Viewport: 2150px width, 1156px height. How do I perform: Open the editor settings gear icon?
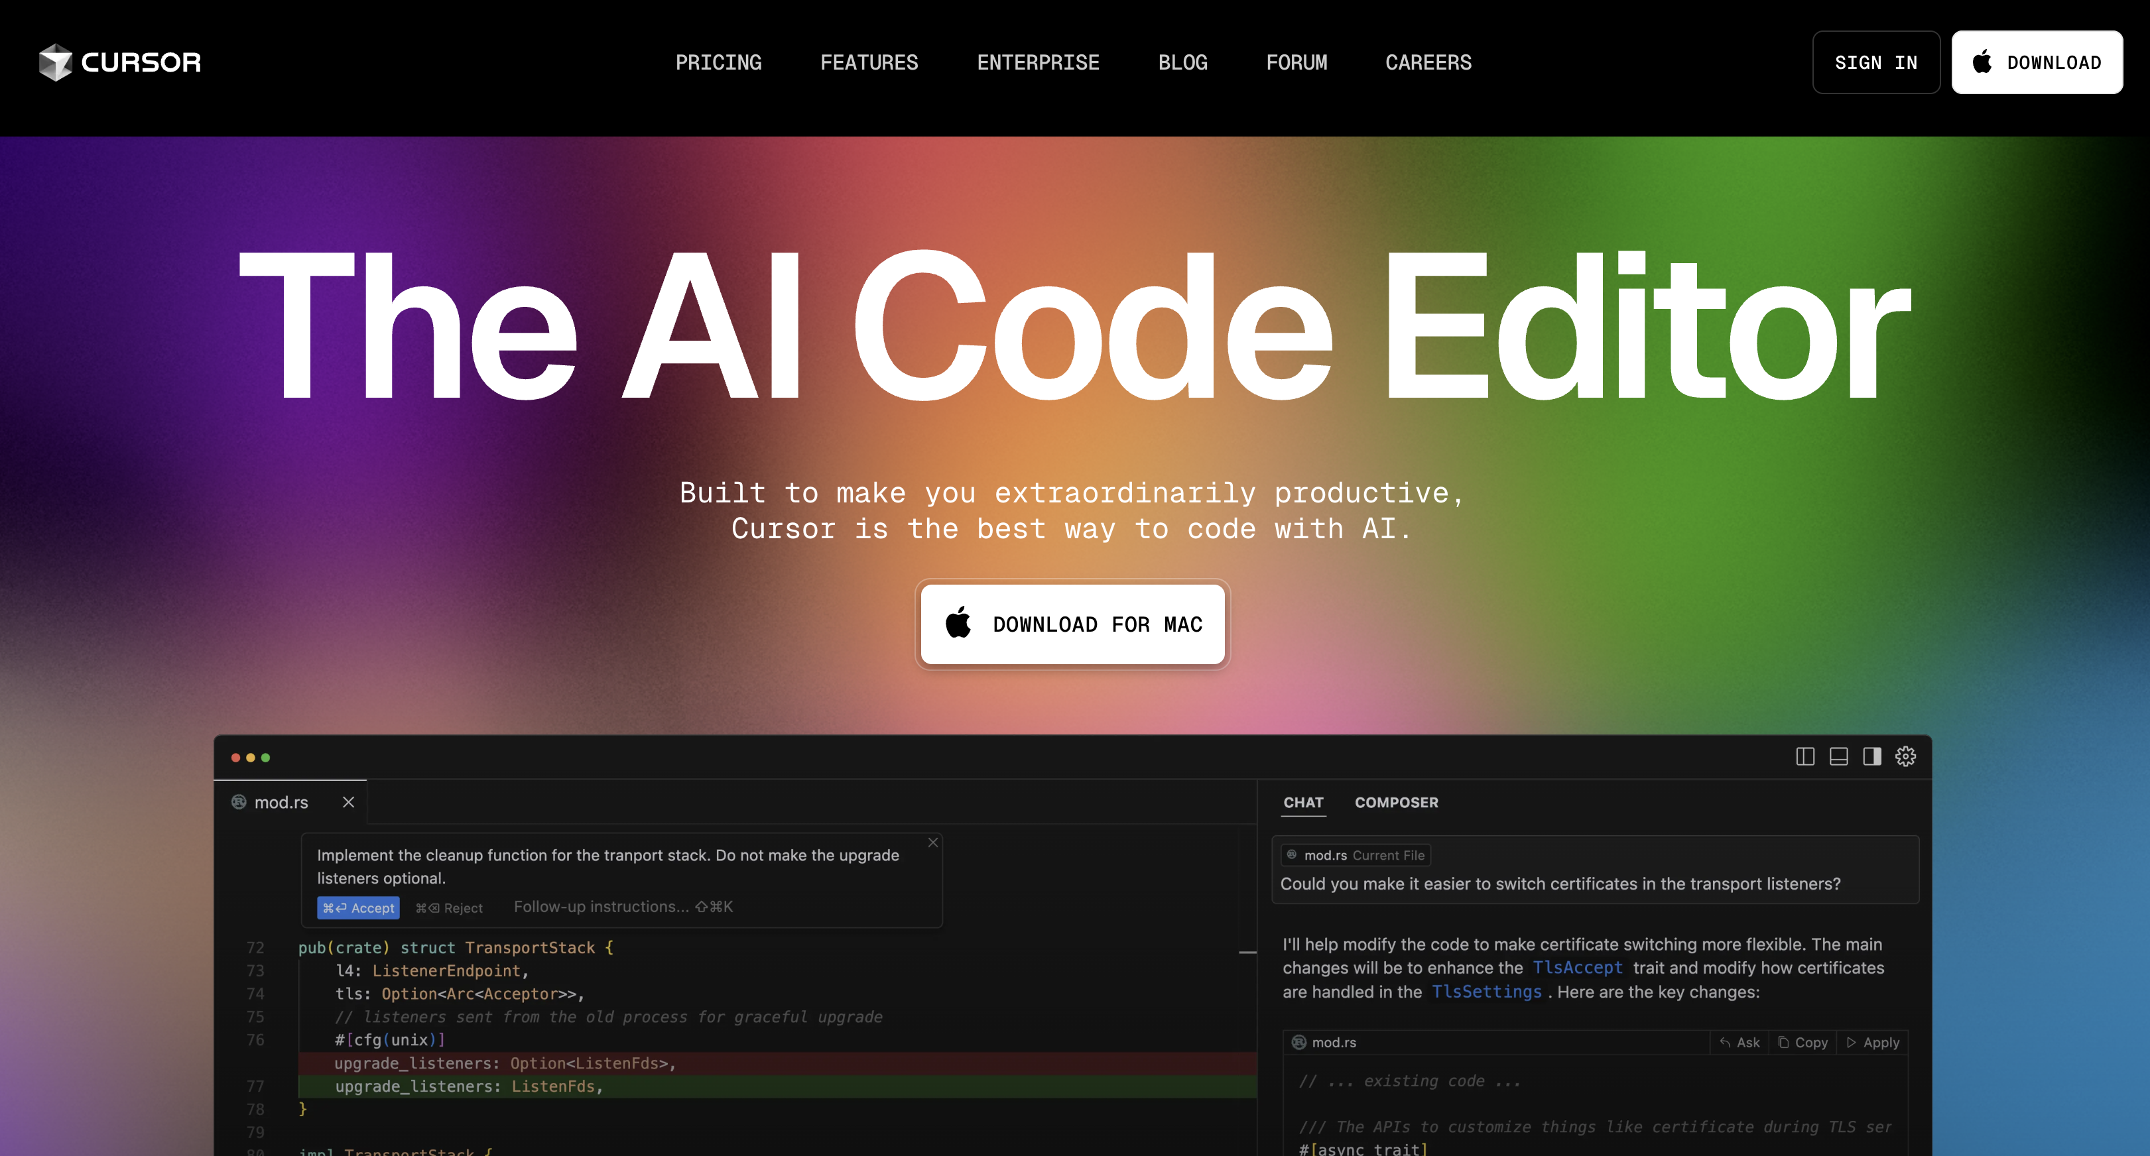point(1905,756)
